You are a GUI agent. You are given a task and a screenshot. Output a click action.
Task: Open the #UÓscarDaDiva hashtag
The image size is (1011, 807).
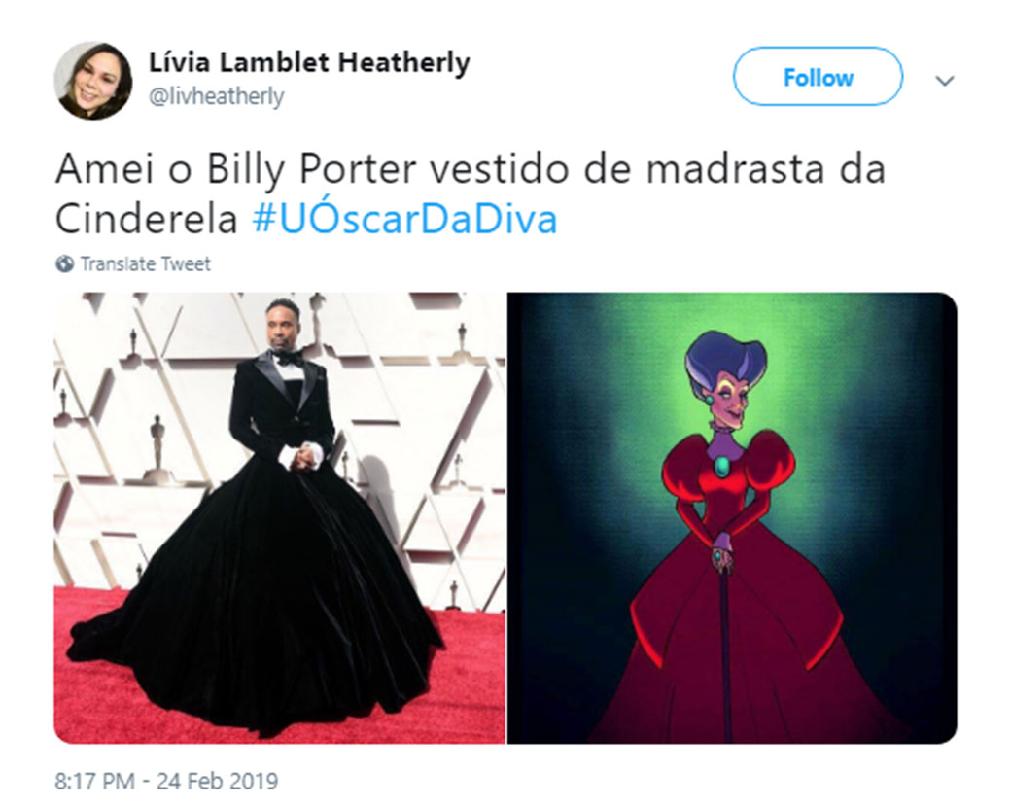[x=404, y=219]
